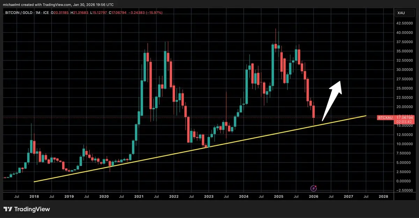Click the change value −3.24383 (−15.97%)

click(x=147, y=13)
